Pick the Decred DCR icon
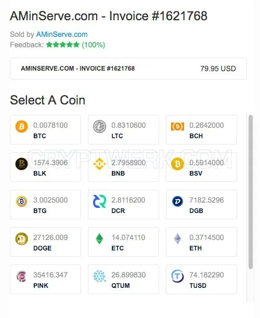The image size is (260, 318). point(99,202)
